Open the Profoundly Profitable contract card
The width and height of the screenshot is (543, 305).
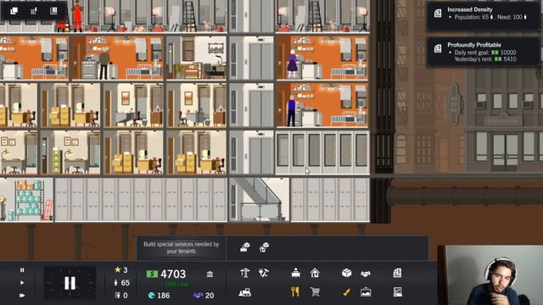click(x=483, y=52)
